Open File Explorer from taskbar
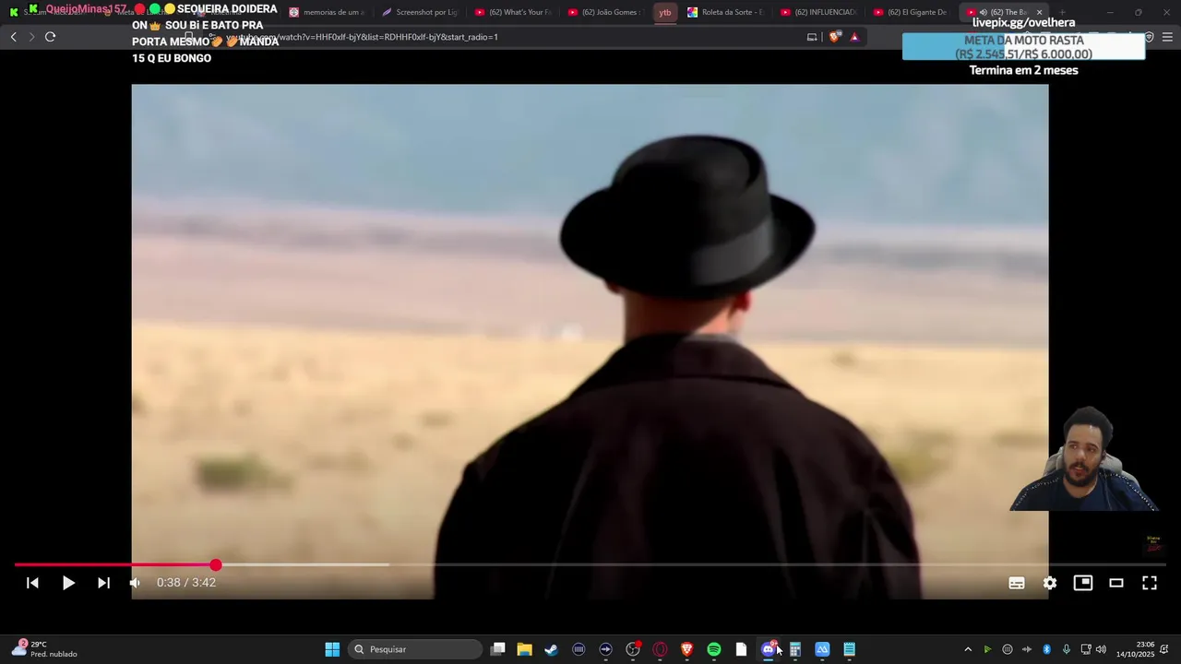The image size is (1181, 664). 524,649
